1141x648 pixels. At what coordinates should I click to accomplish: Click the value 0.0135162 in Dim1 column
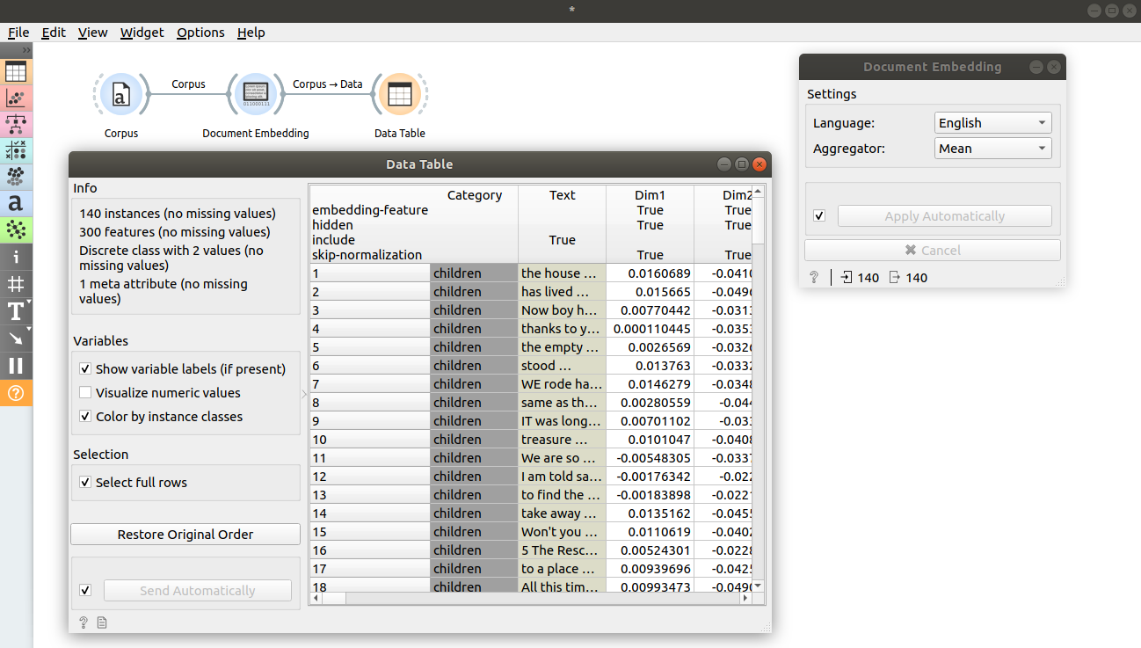tap(650, 513)
